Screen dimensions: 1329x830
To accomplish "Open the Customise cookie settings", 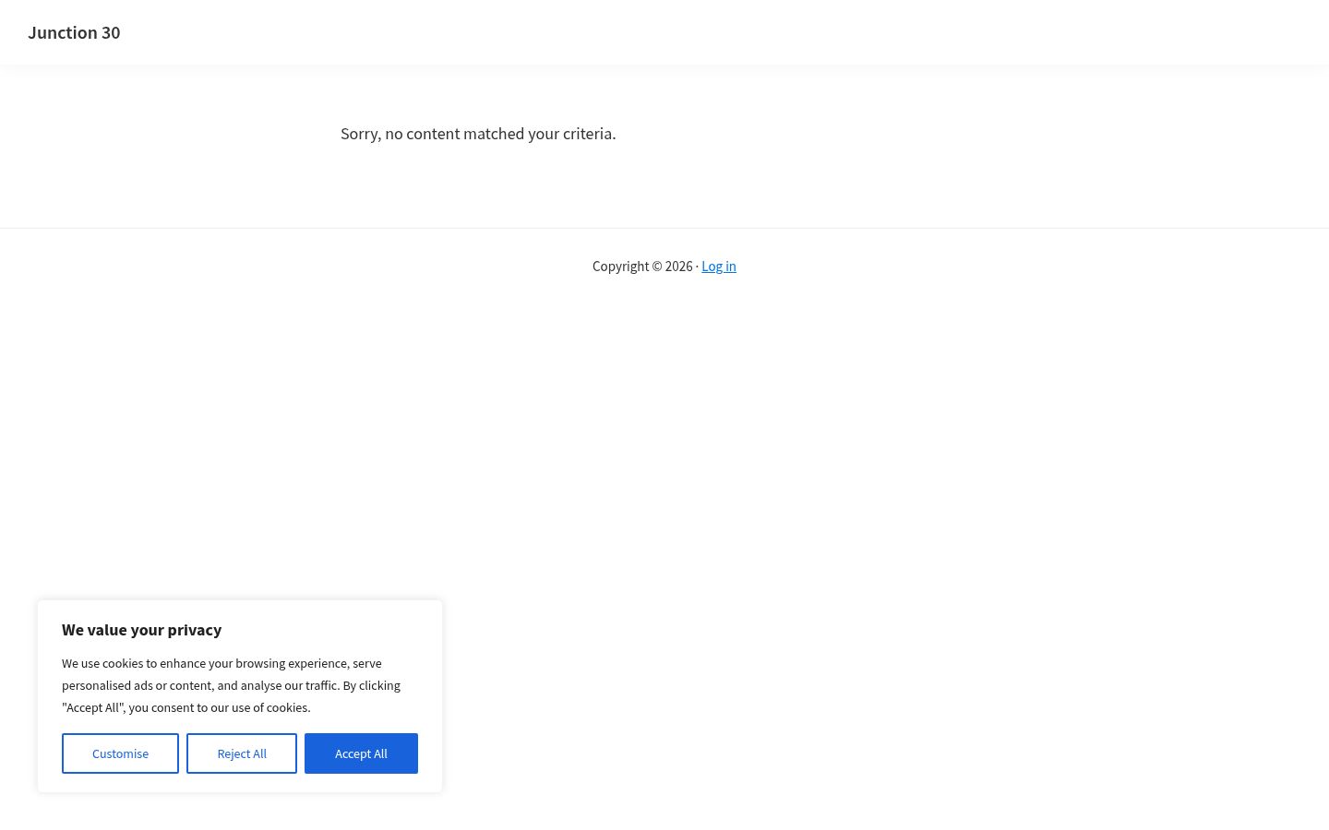I will click(x=120, y=753).
